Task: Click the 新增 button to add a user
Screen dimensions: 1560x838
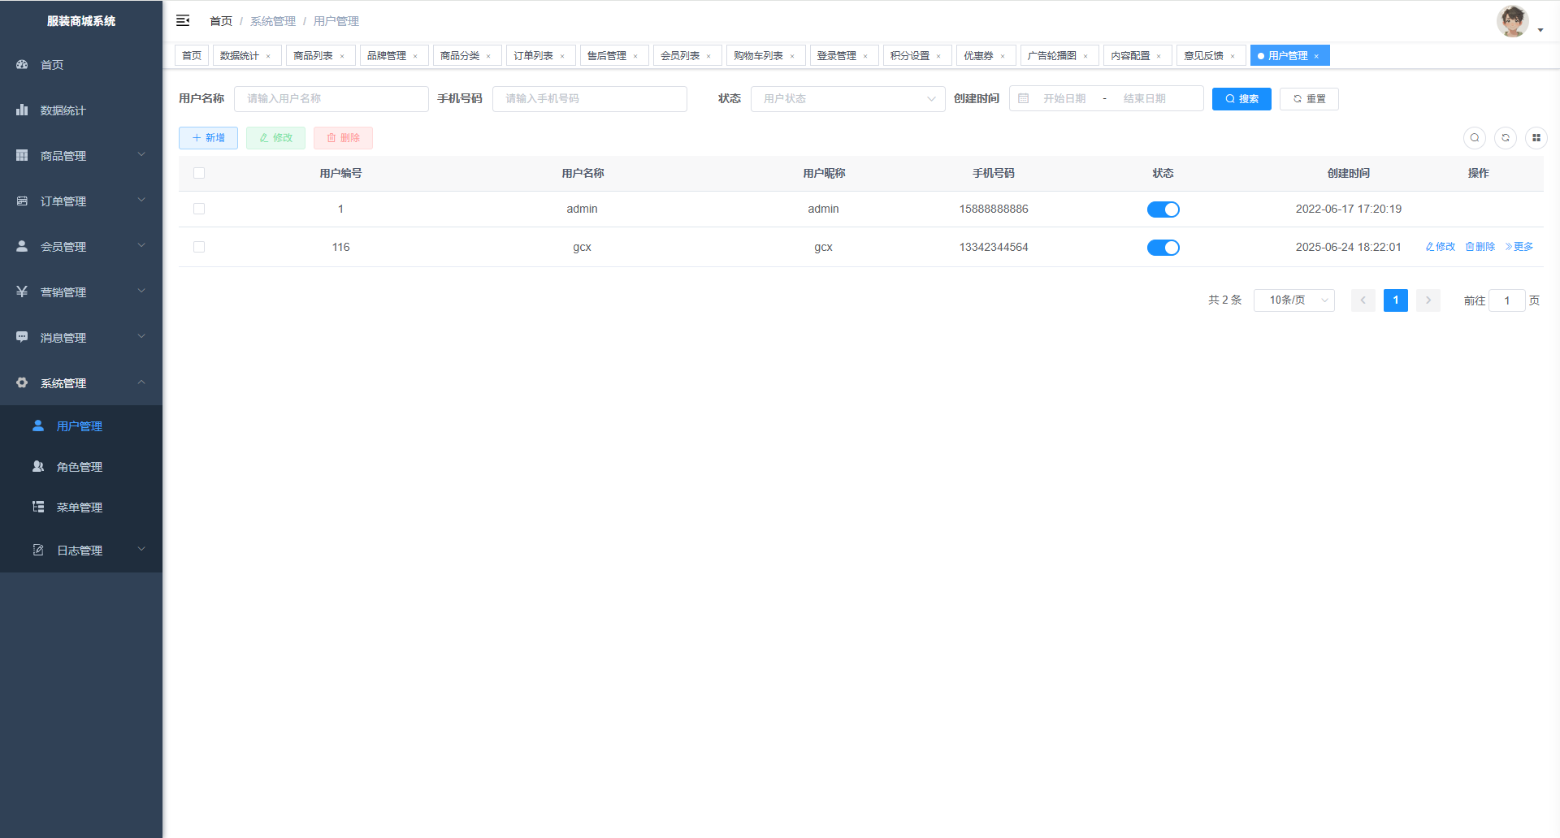Action: pyautogui.click(x=208, y=138)
